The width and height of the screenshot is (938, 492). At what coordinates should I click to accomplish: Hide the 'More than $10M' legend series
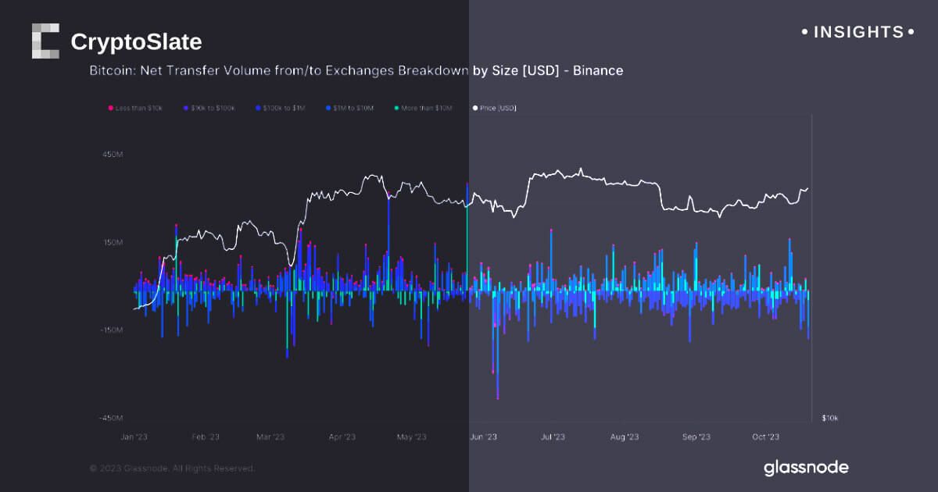pyautogui.click(x=427, y=108)
